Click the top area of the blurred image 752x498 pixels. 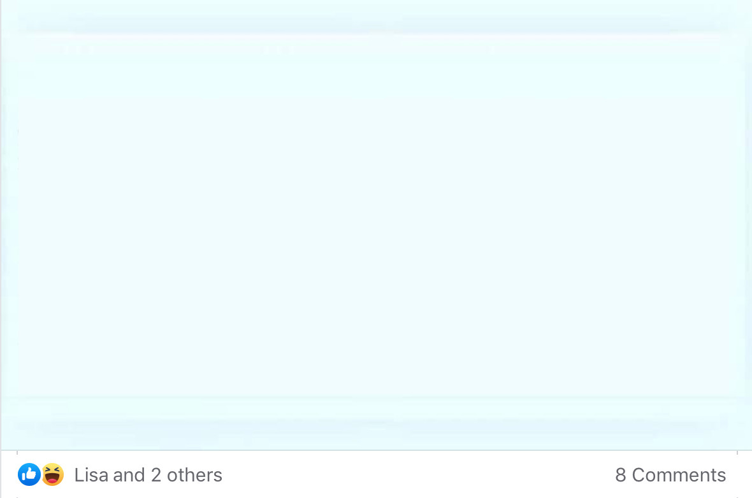377,29
